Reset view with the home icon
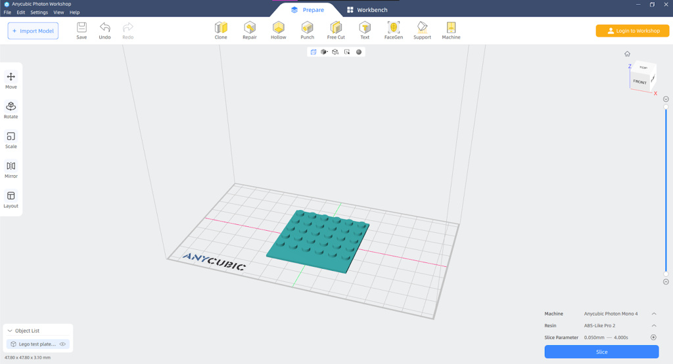The width and height of the screenshot is (673, 364). coord(627,54)
